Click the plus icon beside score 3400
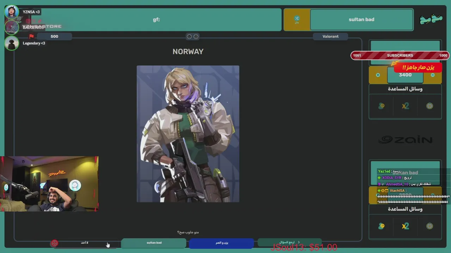This screenshot has width=451, height=253. [x=378, y=75]
